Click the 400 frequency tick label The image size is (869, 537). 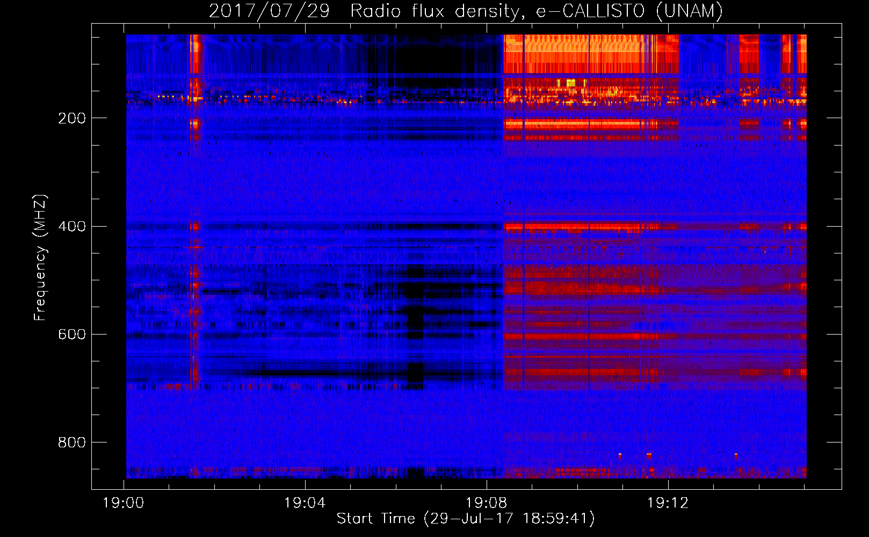72,227
